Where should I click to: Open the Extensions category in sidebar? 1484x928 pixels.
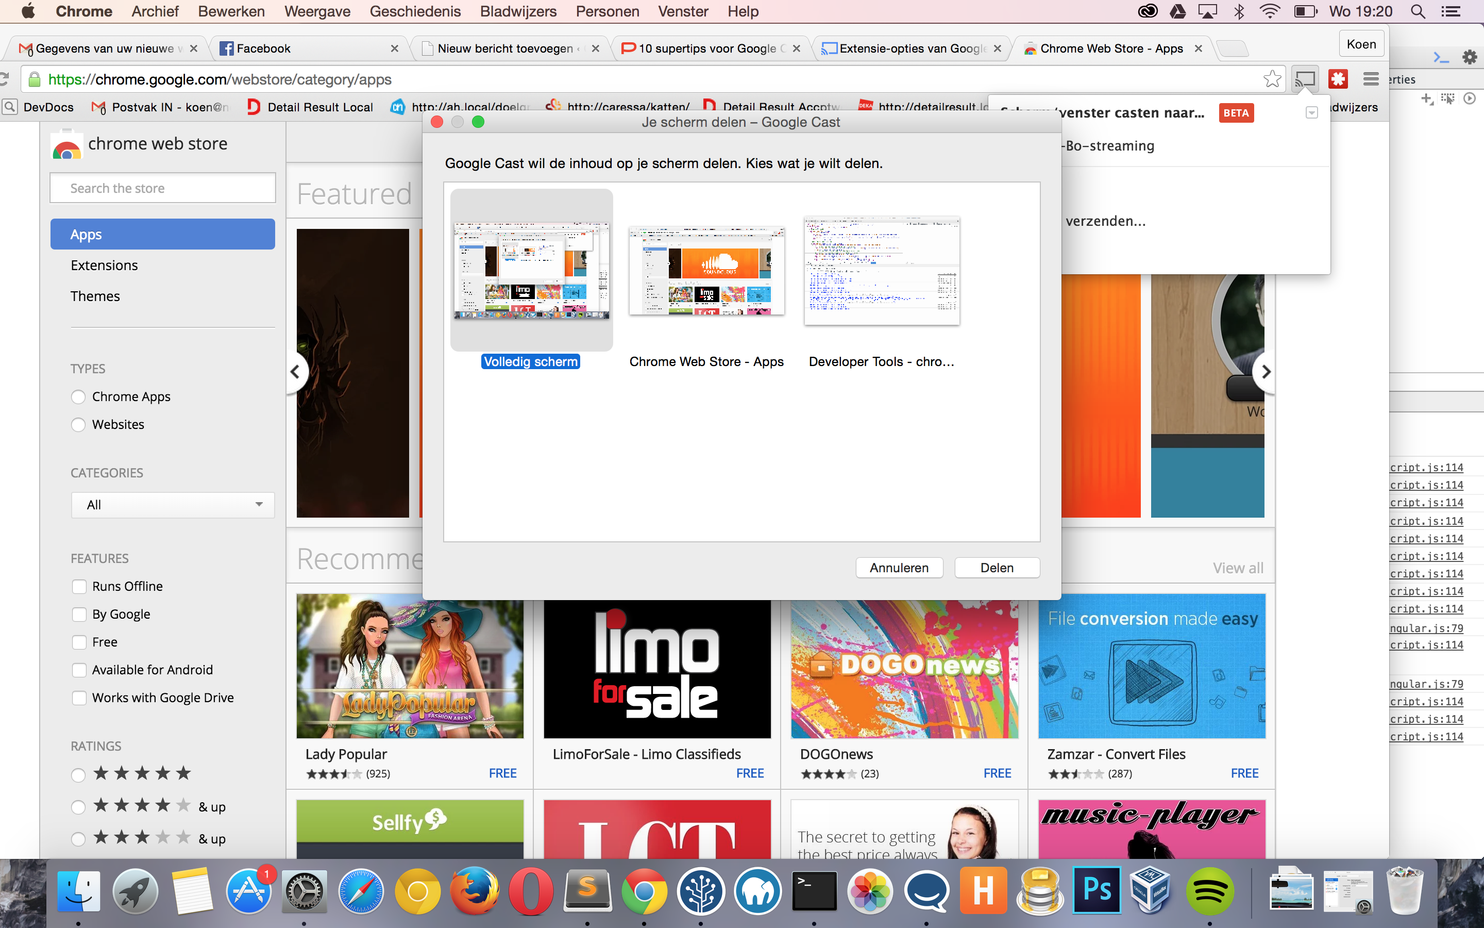104,265
